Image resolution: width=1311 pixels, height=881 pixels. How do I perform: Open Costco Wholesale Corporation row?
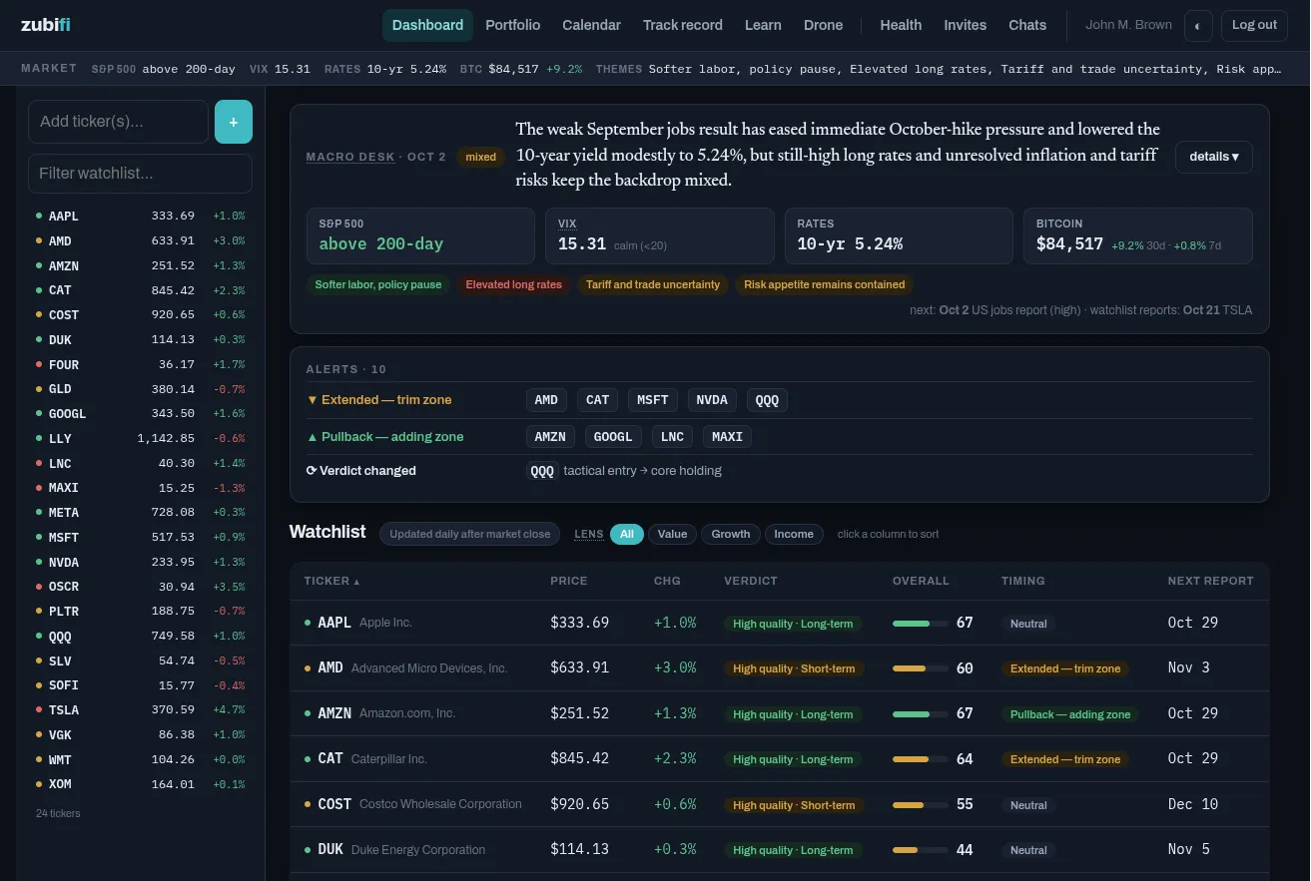tap(780, 804)
